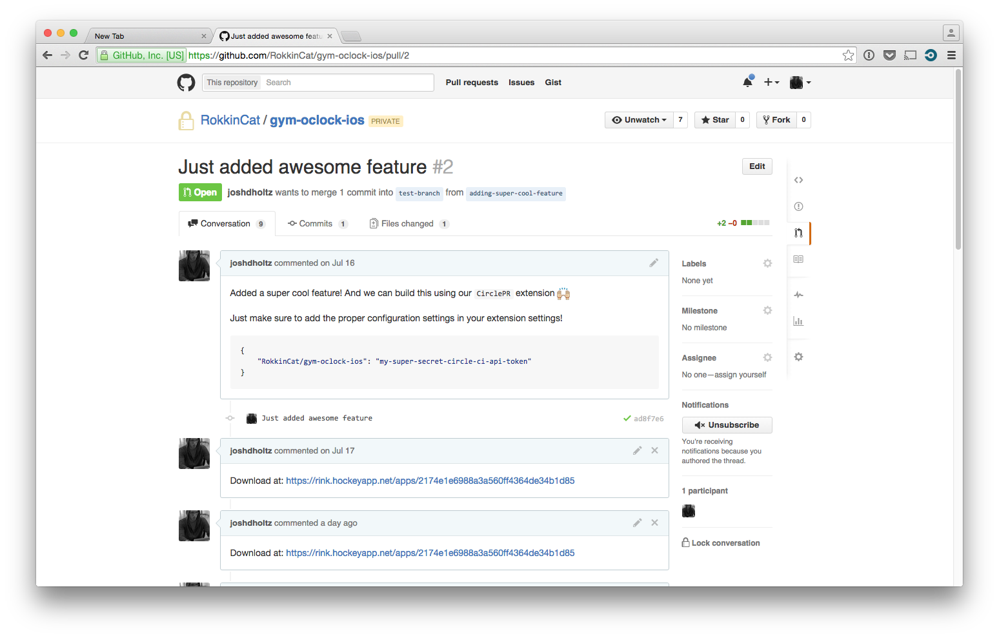The image size is (999, 638).
Task: Click the Edit title button
Action: [757, 166]
